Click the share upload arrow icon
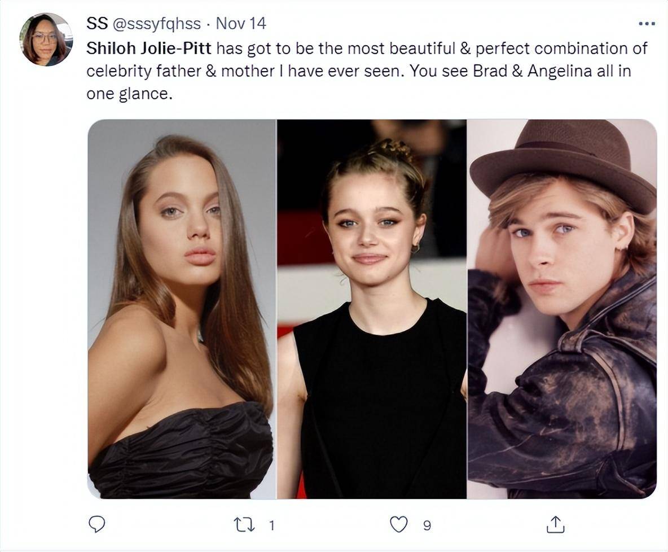The image size is (668, 552). [555, 525]
